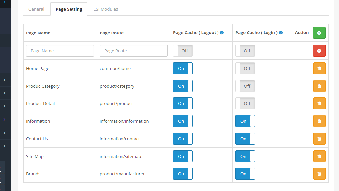339x191 pixels.
Task: Click the red remove icon on the new row
Action: pos(319,50)
